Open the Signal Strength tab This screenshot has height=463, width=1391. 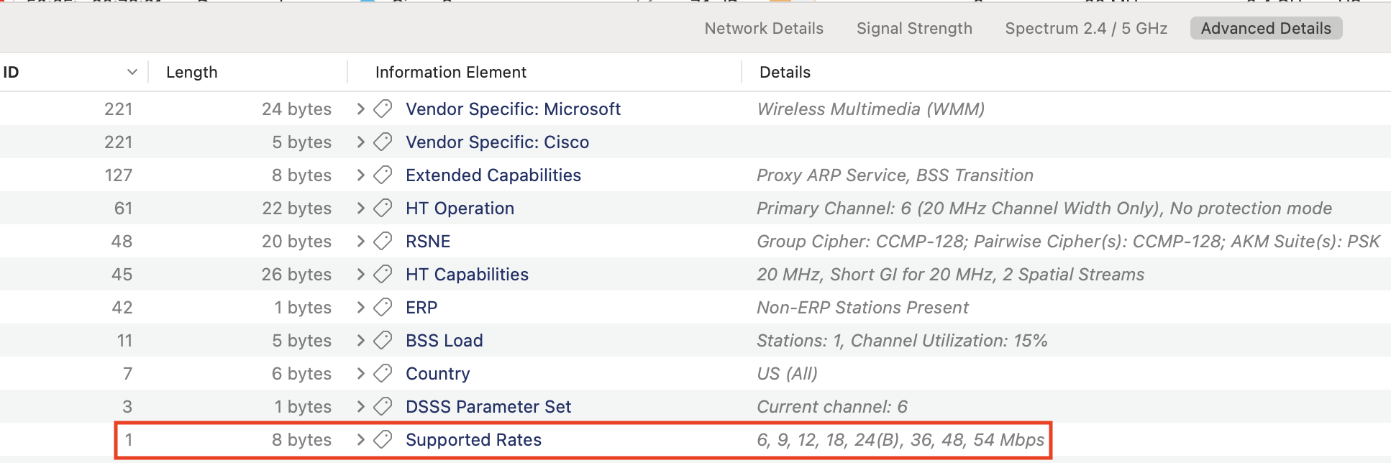tap(914, 28)
